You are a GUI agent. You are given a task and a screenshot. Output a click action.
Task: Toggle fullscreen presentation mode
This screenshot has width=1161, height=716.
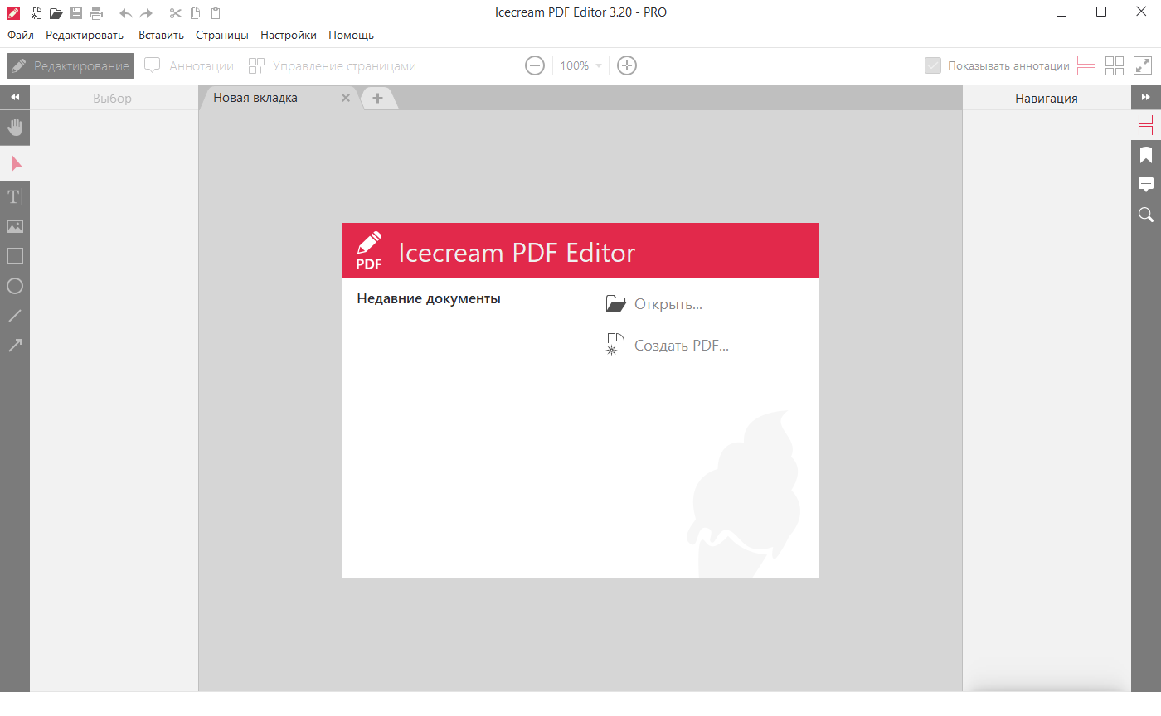point(1143,65)
